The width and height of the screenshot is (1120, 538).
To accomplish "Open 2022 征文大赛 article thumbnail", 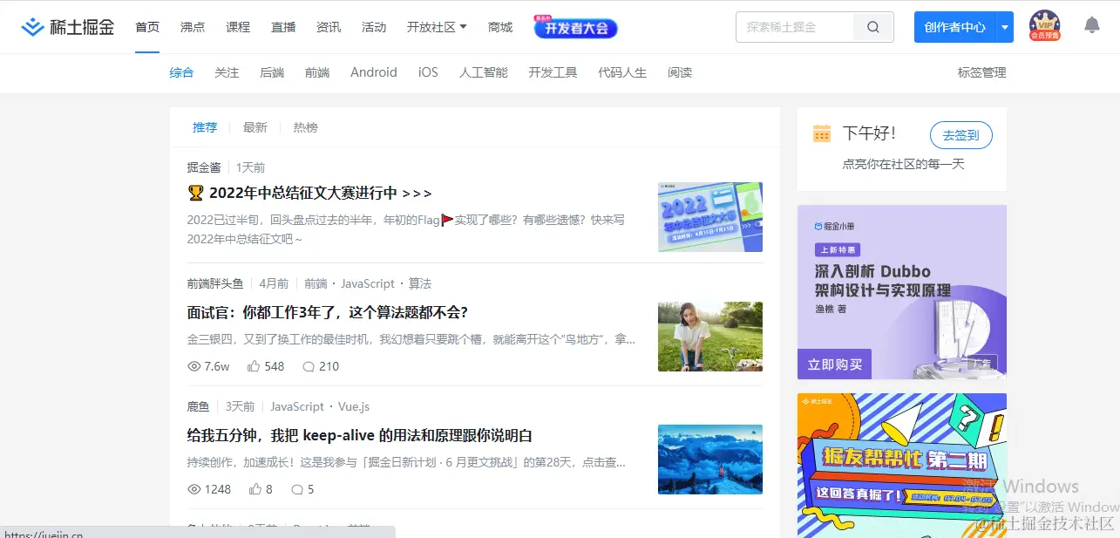I will click(x=710, y=217).
